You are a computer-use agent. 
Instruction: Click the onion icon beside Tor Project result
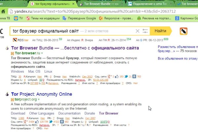pyautogui.click(x=7, y=94)
